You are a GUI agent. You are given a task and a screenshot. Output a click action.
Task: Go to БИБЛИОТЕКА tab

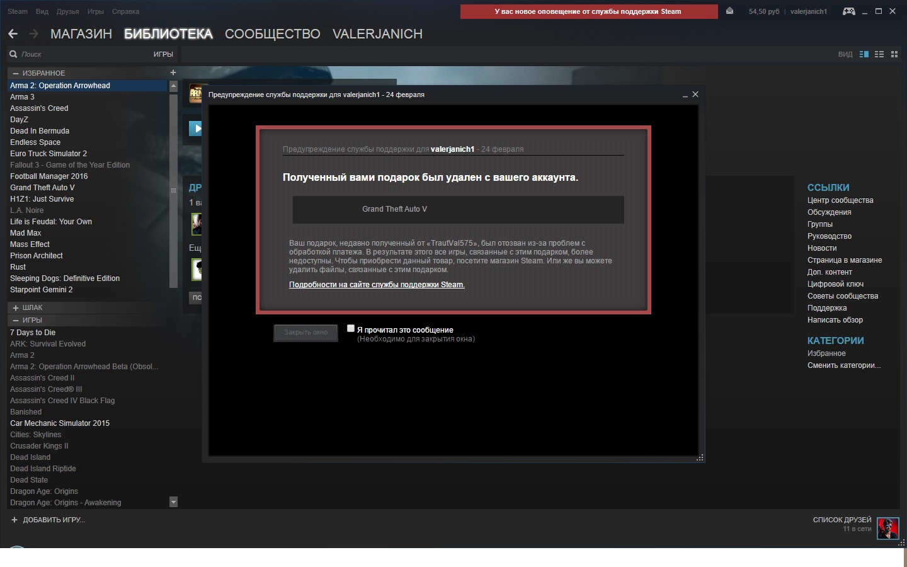168,34
